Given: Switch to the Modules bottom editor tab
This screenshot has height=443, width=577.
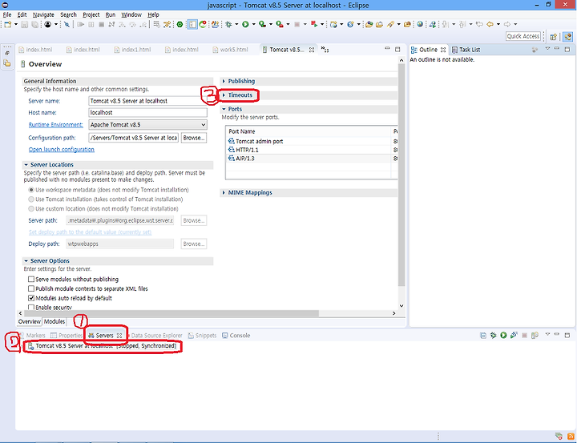Looking at the screenshot, I should [54, 321].
